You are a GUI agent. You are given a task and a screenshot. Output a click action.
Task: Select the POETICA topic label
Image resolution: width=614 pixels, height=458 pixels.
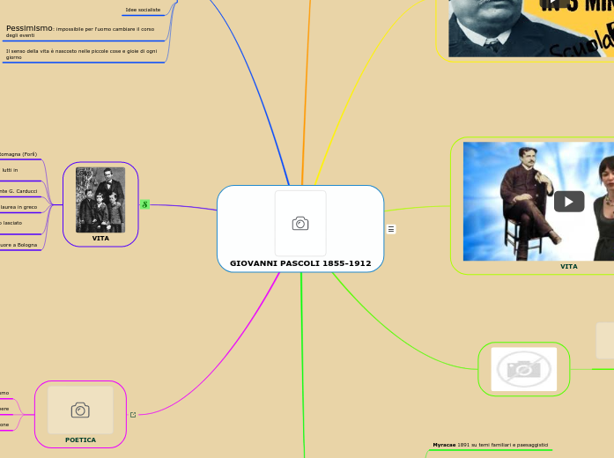pyautogui.click(x=80, y=440)
